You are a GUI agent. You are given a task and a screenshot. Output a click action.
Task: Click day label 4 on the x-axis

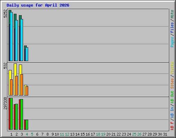(x=27, y=134)
